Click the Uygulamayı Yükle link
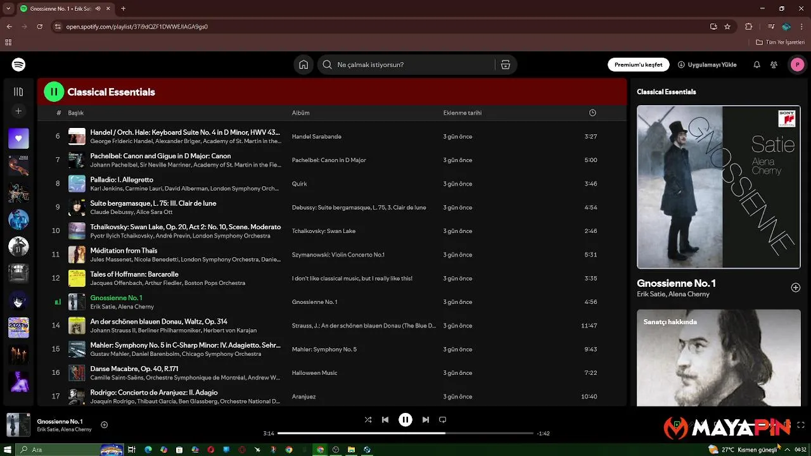This screenshot has height=456, width=811. [x=707, y=65]
